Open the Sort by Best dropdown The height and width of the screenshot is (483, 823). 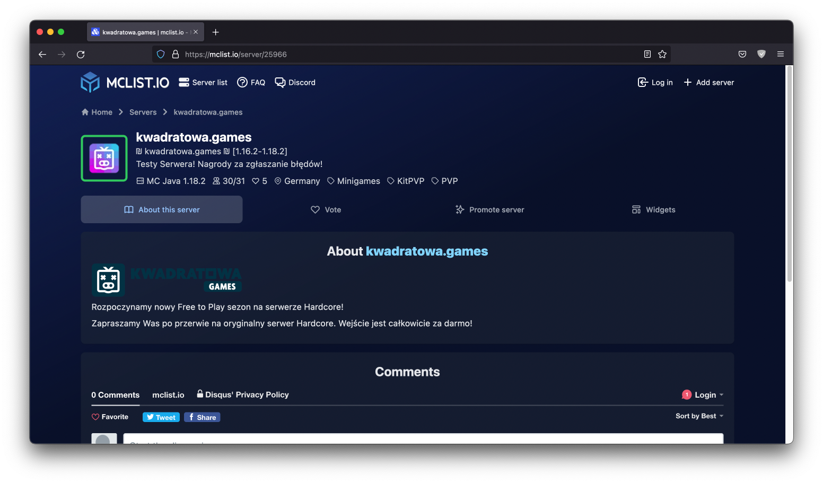699,416
